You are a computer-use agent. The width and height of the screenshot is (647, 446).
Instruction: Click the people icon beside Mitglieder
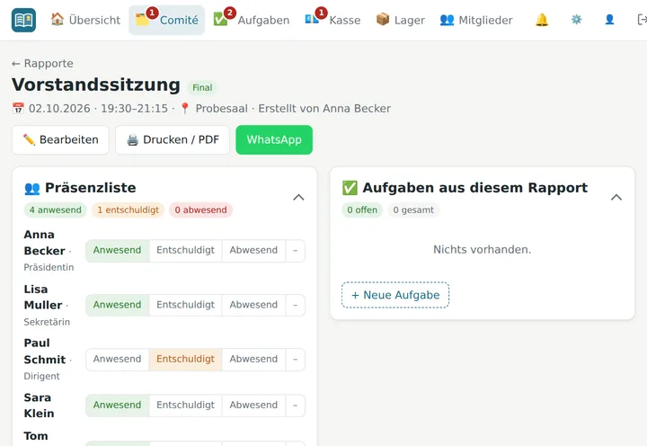tap(447, 20)
